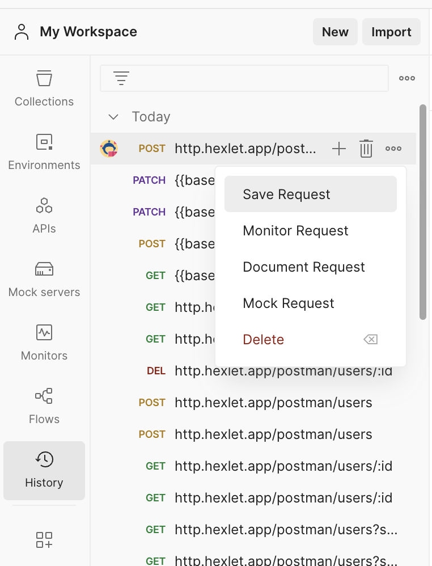This screenshot has height=566, width=432.
Task: Click the New button
Action: tap(335, 32)
